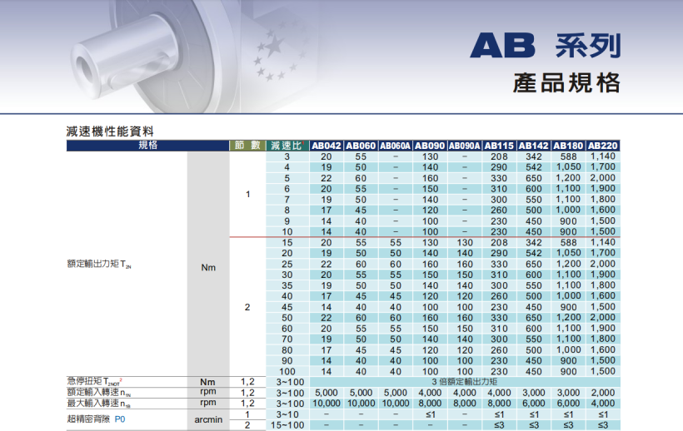The height and width of the screenshot is (431, 683).
Task: Click the 產品規格 heading
Action: (566, 83)
